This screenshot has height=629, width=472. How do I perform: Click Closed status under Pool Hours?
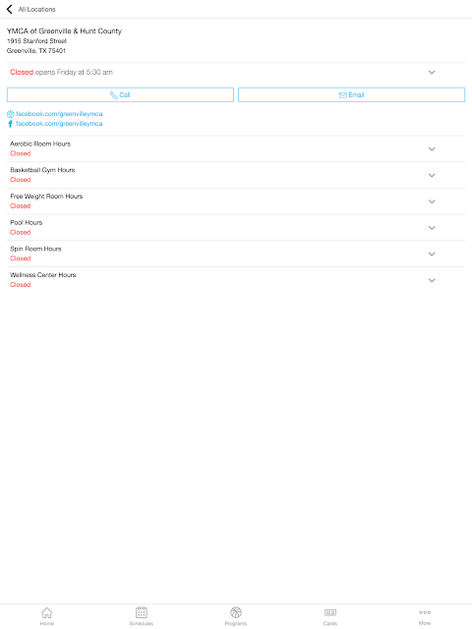click(x=20, y=232)
